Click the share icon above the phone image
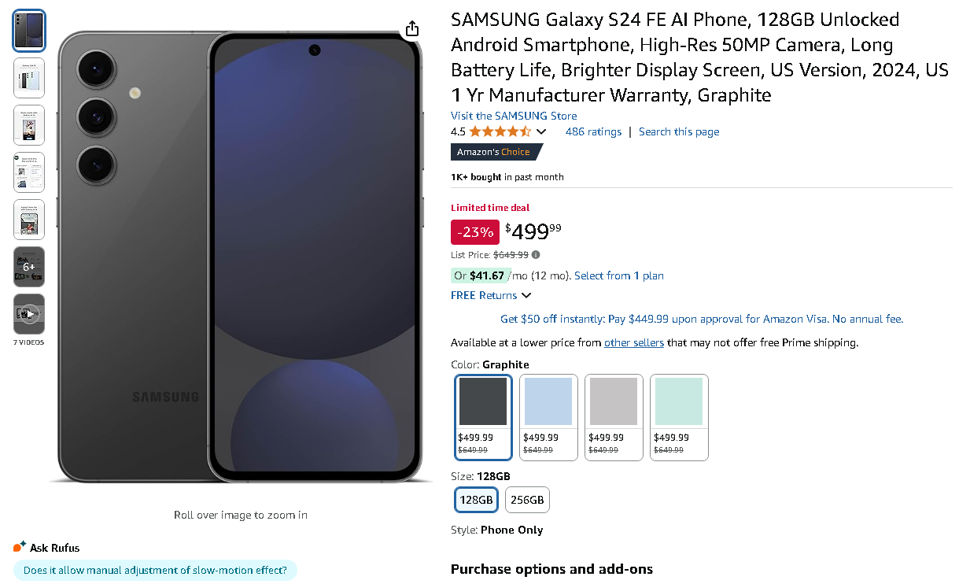959x584 pixels. (x=412, y=28)
